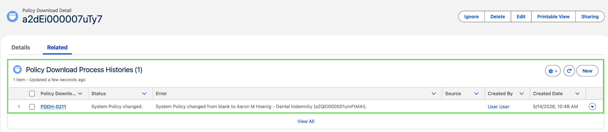Switch to the Details tab
This screenshot has height=132, width=608.
[21, 47]
